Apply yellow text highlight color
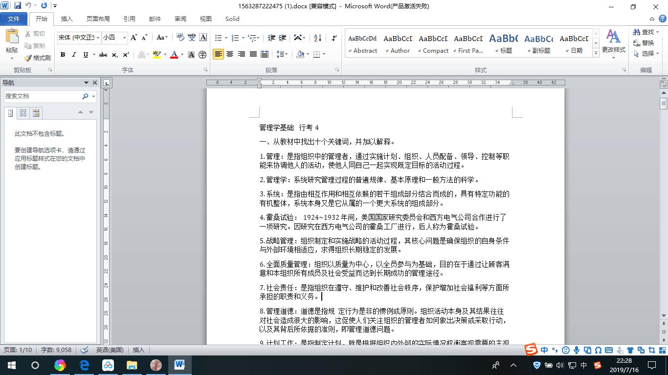668x375 pixels. (x=157, y=54)
